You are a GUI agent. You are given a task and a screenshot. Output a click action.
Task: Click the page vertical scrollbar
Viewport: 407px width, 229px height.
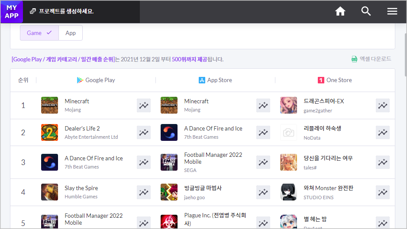tap(406, 55)
